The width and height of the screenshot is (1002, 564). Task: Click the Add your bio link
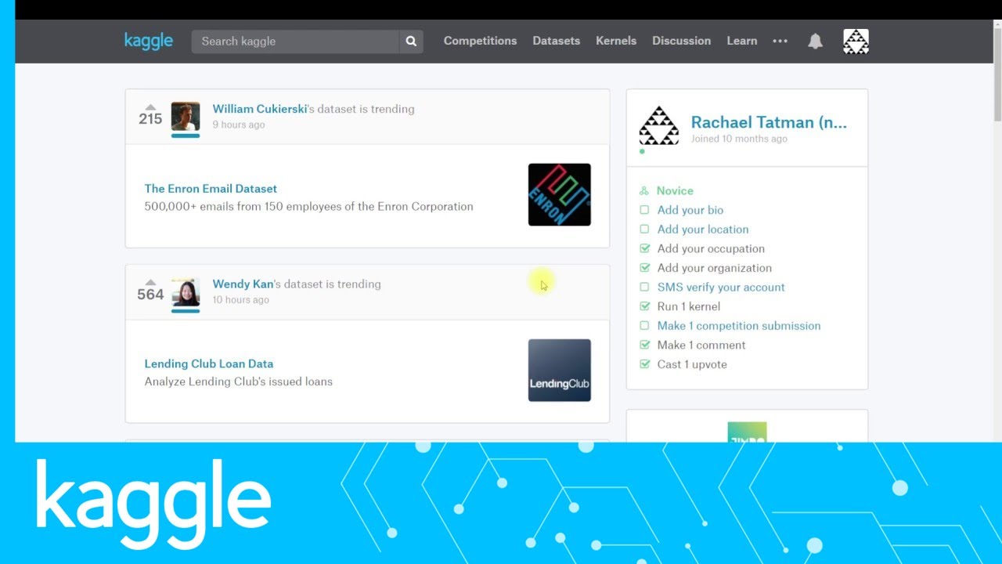click(x=690, y=210)
